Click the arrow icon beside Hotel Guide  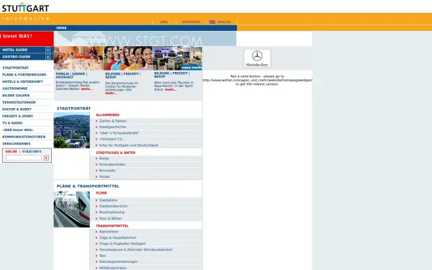click(48, 50)
